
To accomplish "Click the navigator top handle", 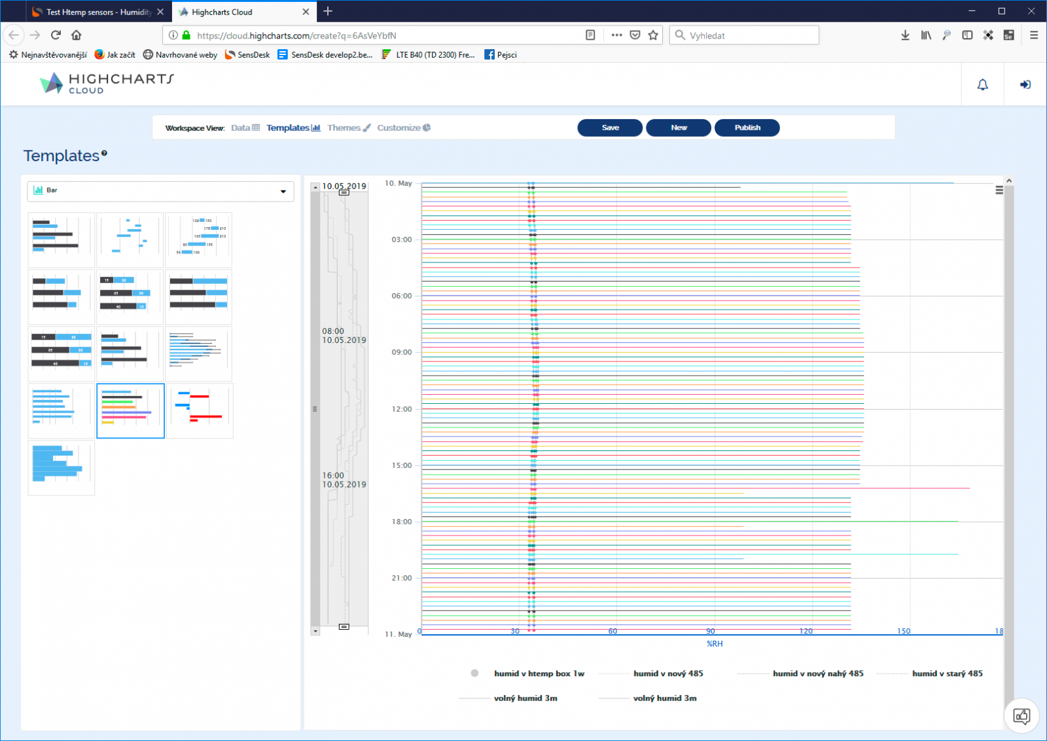I will pyautogui.click(x=344, y=192).
